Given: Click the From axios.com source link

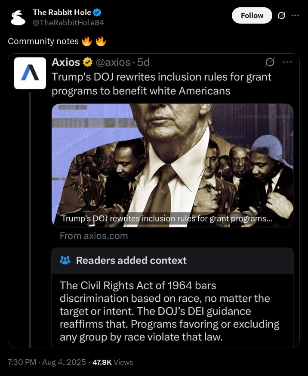Looking at the screenshot, I should (x=94, y=236).
